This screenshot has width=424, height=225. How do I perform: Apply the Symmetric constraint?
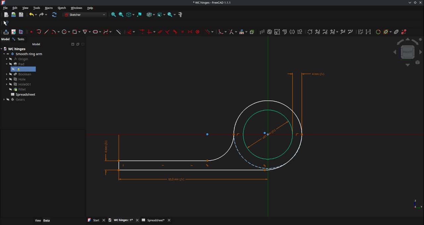(x=190, y=32)
